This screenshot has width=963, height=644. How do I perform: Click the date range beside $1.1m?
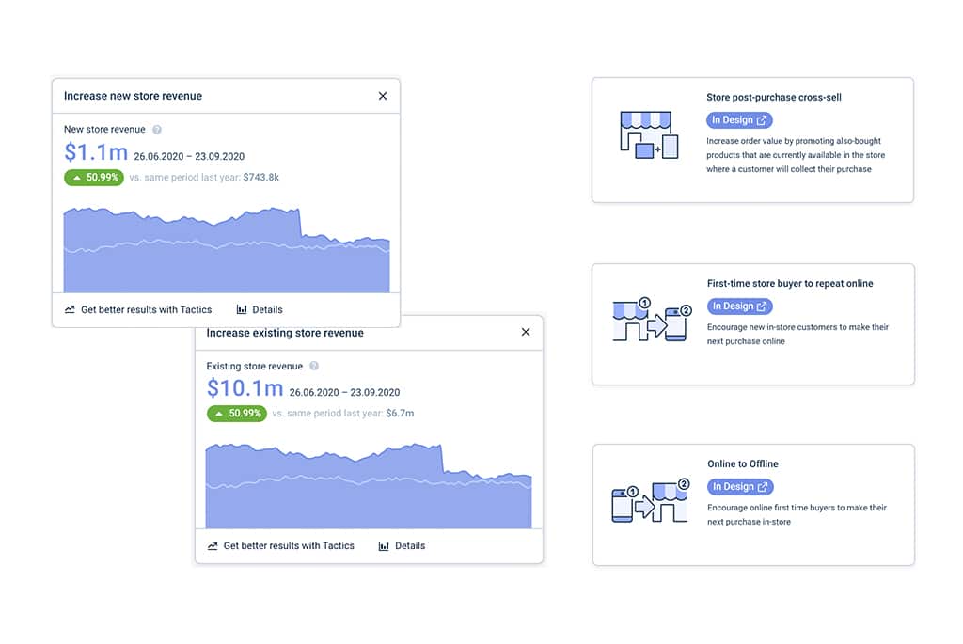(x=189, y=157)
